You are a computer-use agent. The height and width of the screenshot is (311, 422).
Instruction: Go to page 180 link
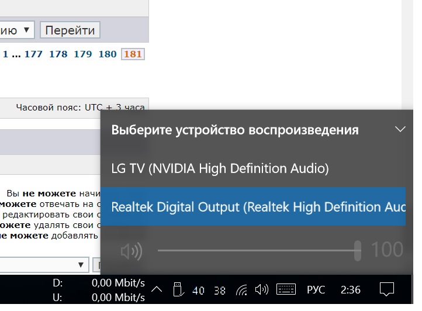pyautogui.click(x=108, y=54)
